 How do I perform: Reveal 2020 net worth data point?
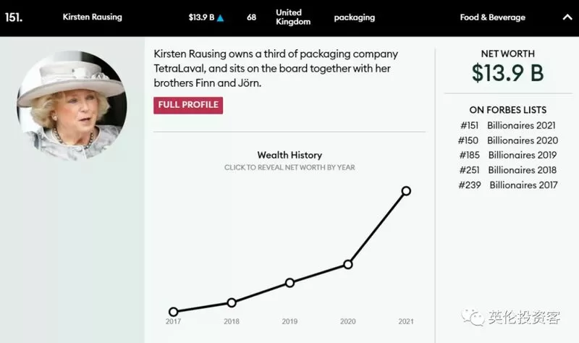coord(348,264)
